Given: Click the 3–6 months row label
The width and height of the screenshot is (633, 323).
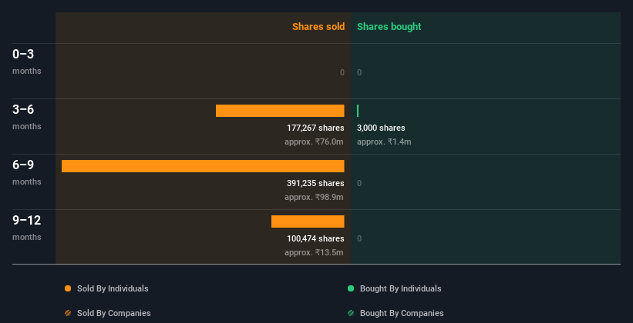Looking at the screenshot, I should tap(27, 117).
